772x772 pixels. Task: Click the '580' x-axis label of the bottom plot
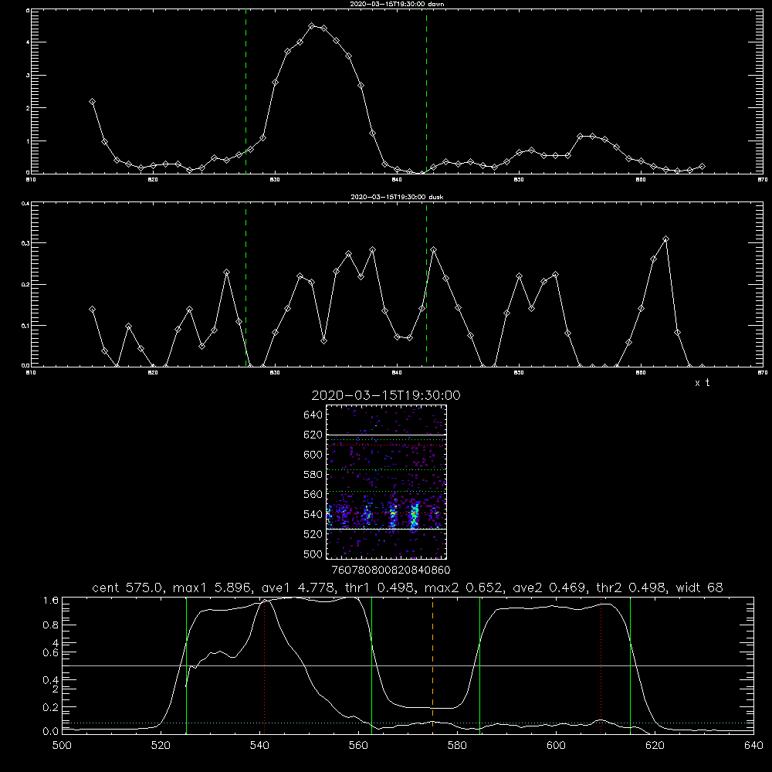point(457,746)
